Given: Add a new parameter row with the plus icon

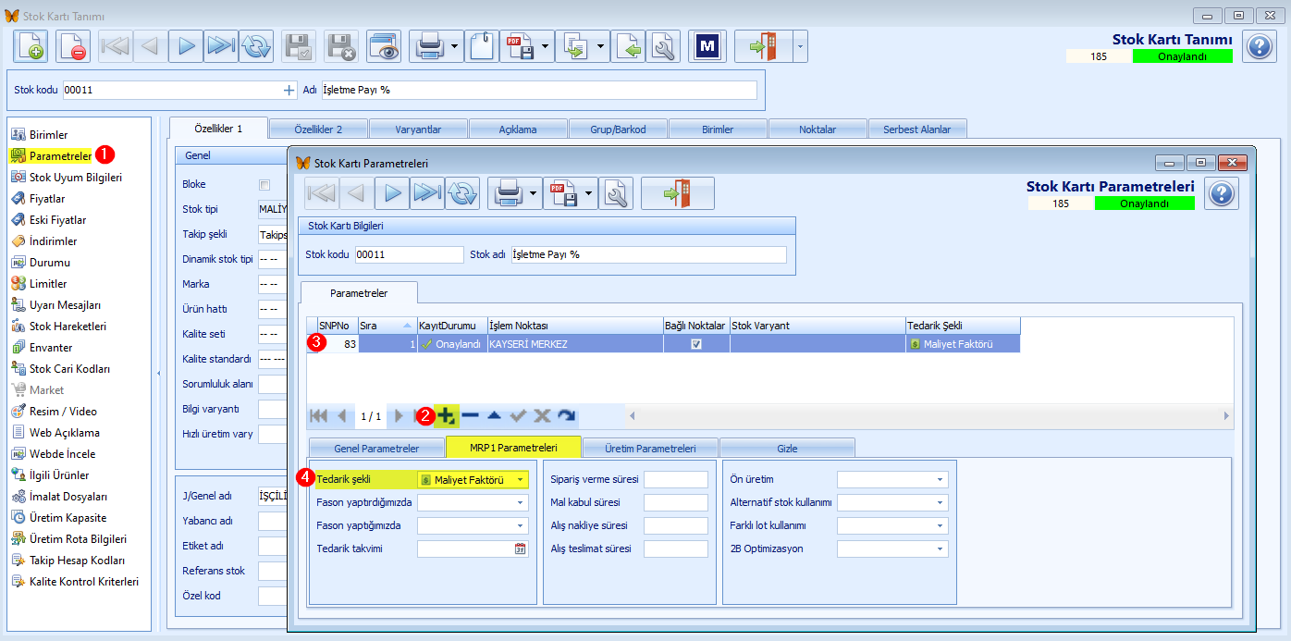Looking at the screenshot, I should pyautogui.click(x=448, y=416).
